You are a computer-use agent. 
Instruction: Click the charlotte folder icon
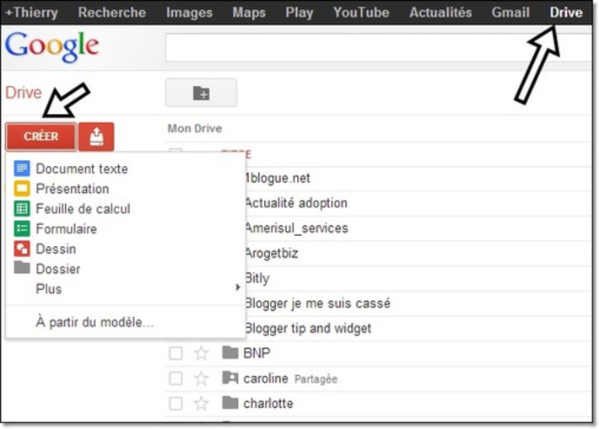click(x=230, y=403)
